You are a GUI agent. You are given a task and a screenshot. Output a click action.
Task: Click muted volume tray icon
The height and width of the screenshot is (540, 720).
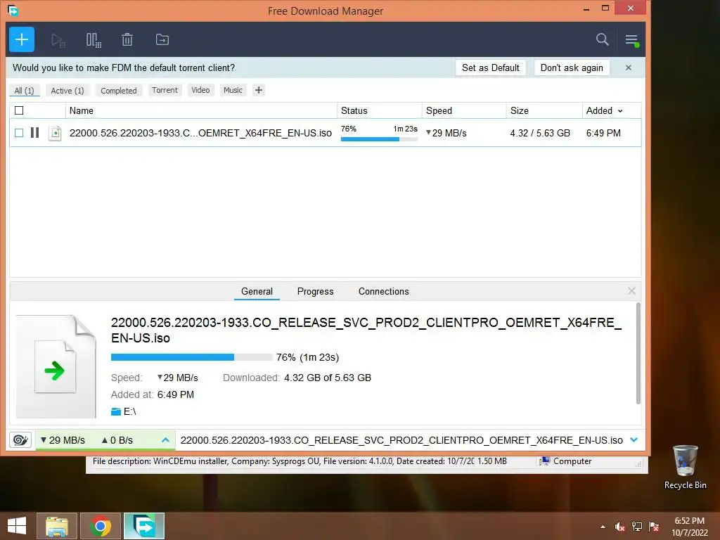(x=620, y=526)
